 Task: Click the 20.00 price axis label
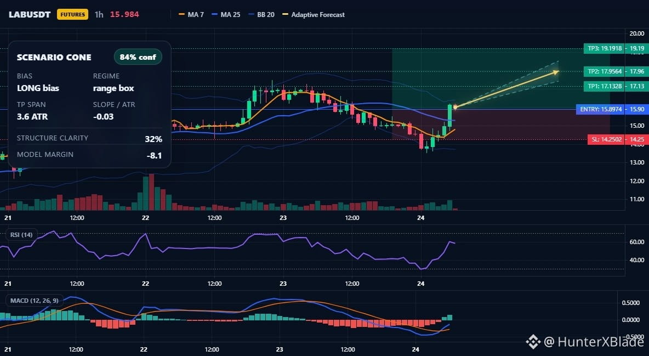[x=636, y=33]
